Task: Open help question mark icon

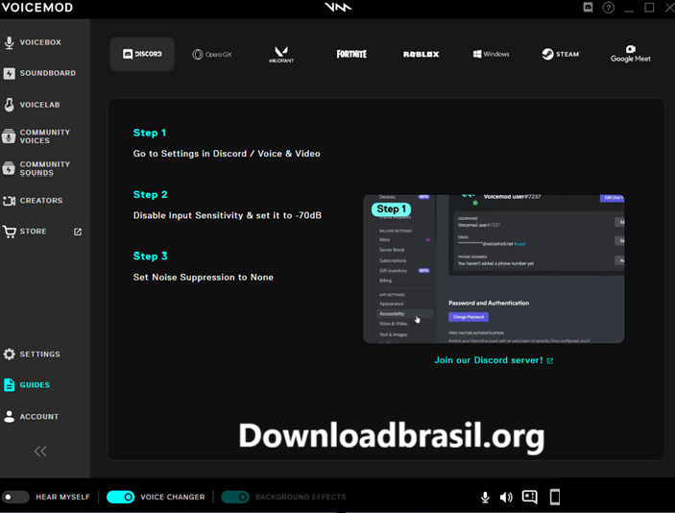Action: pyautogui.click(x=609, y=8)
